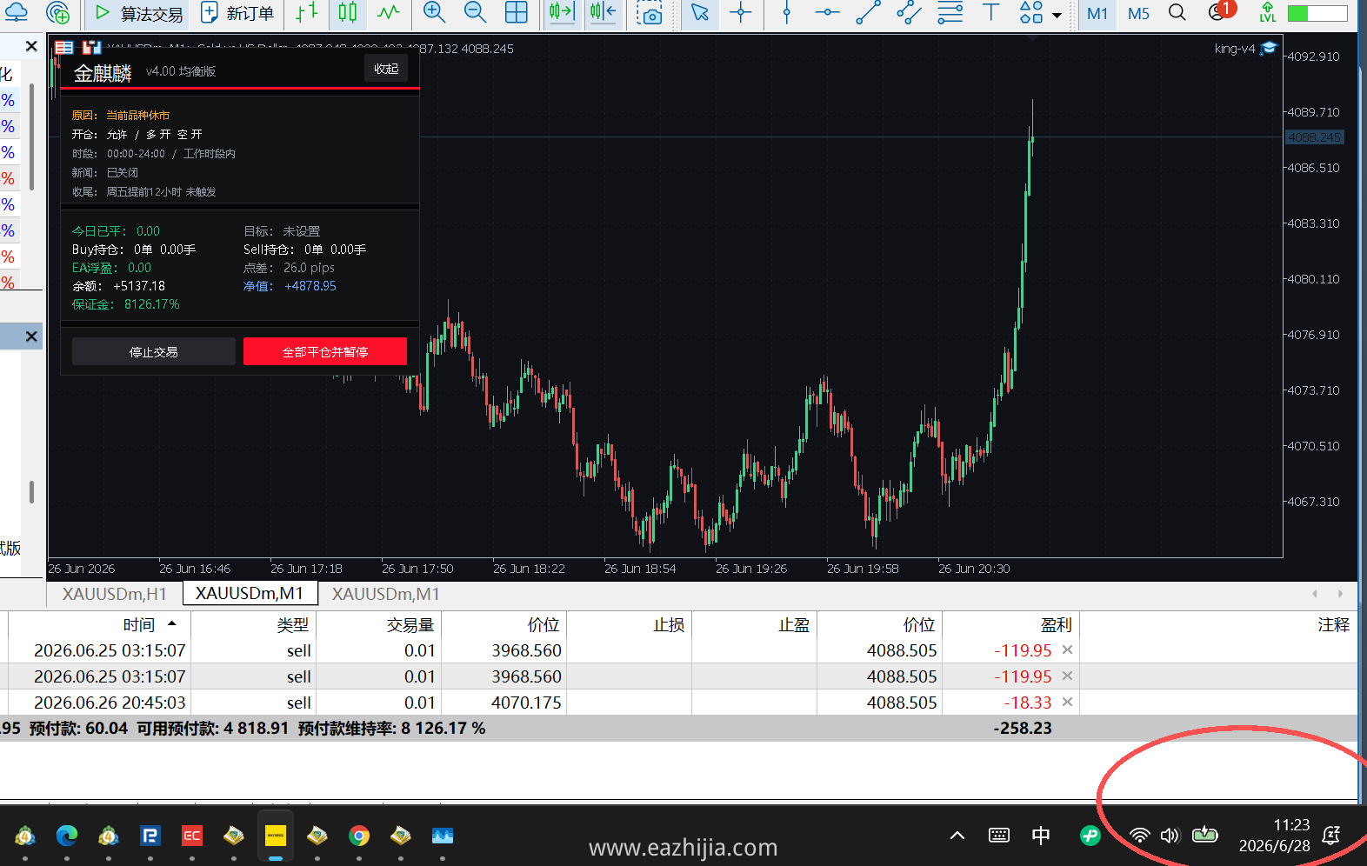Select the horizontal line drawing tool
The width and height of the screenshot is (1367, 866).
[x=827, y=12]
